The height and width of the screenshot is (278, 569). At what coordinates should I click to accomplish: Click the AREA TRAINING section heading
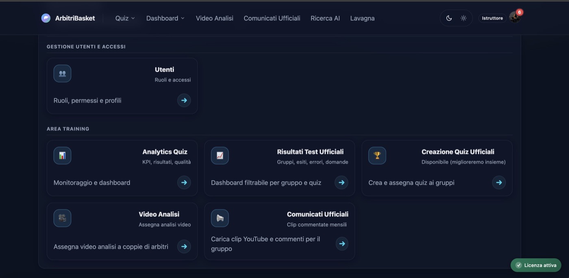pyautogui.click(x=68, y=129)
